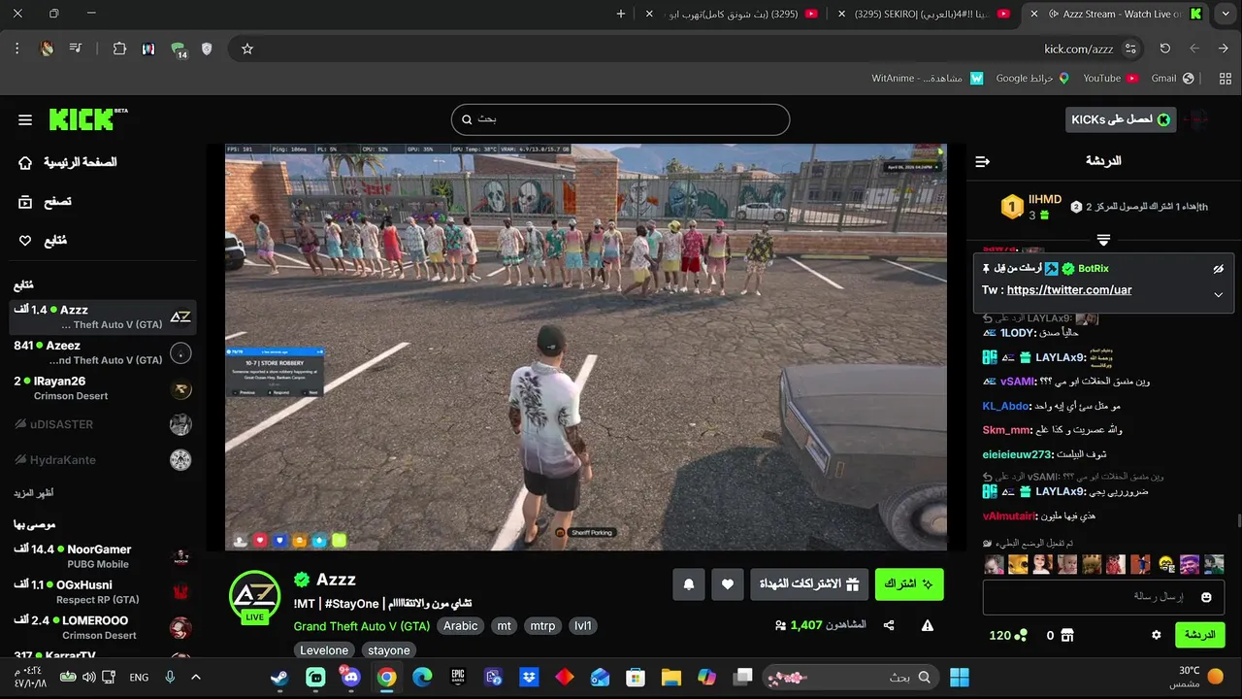
Task: Bookmark this page with star
Action: (x=247, y=49)
